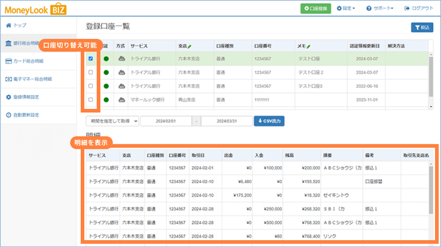
Task: Click the green status dot in テスト口座 row
Action: (106, 59)
